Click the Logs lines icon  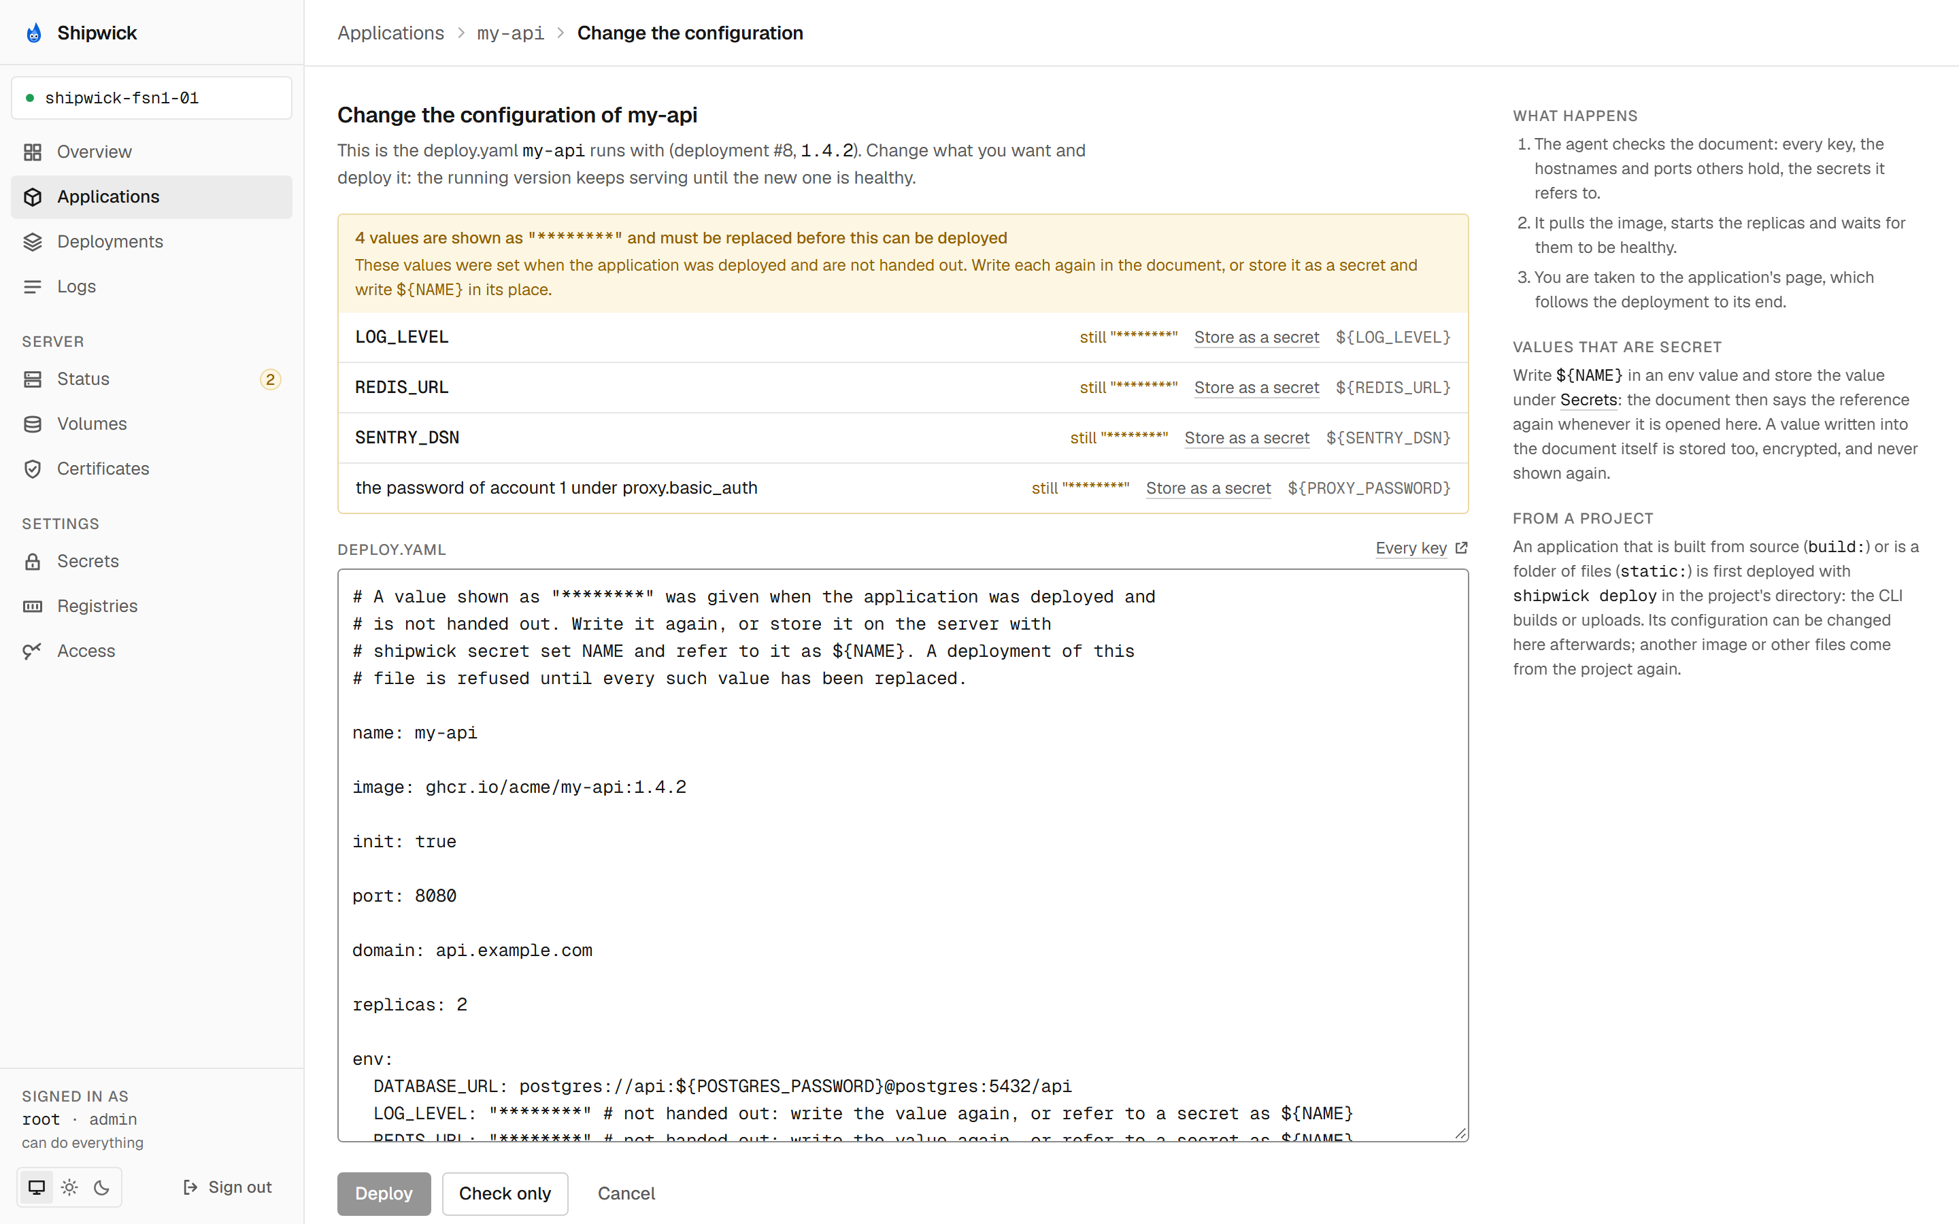33,286
